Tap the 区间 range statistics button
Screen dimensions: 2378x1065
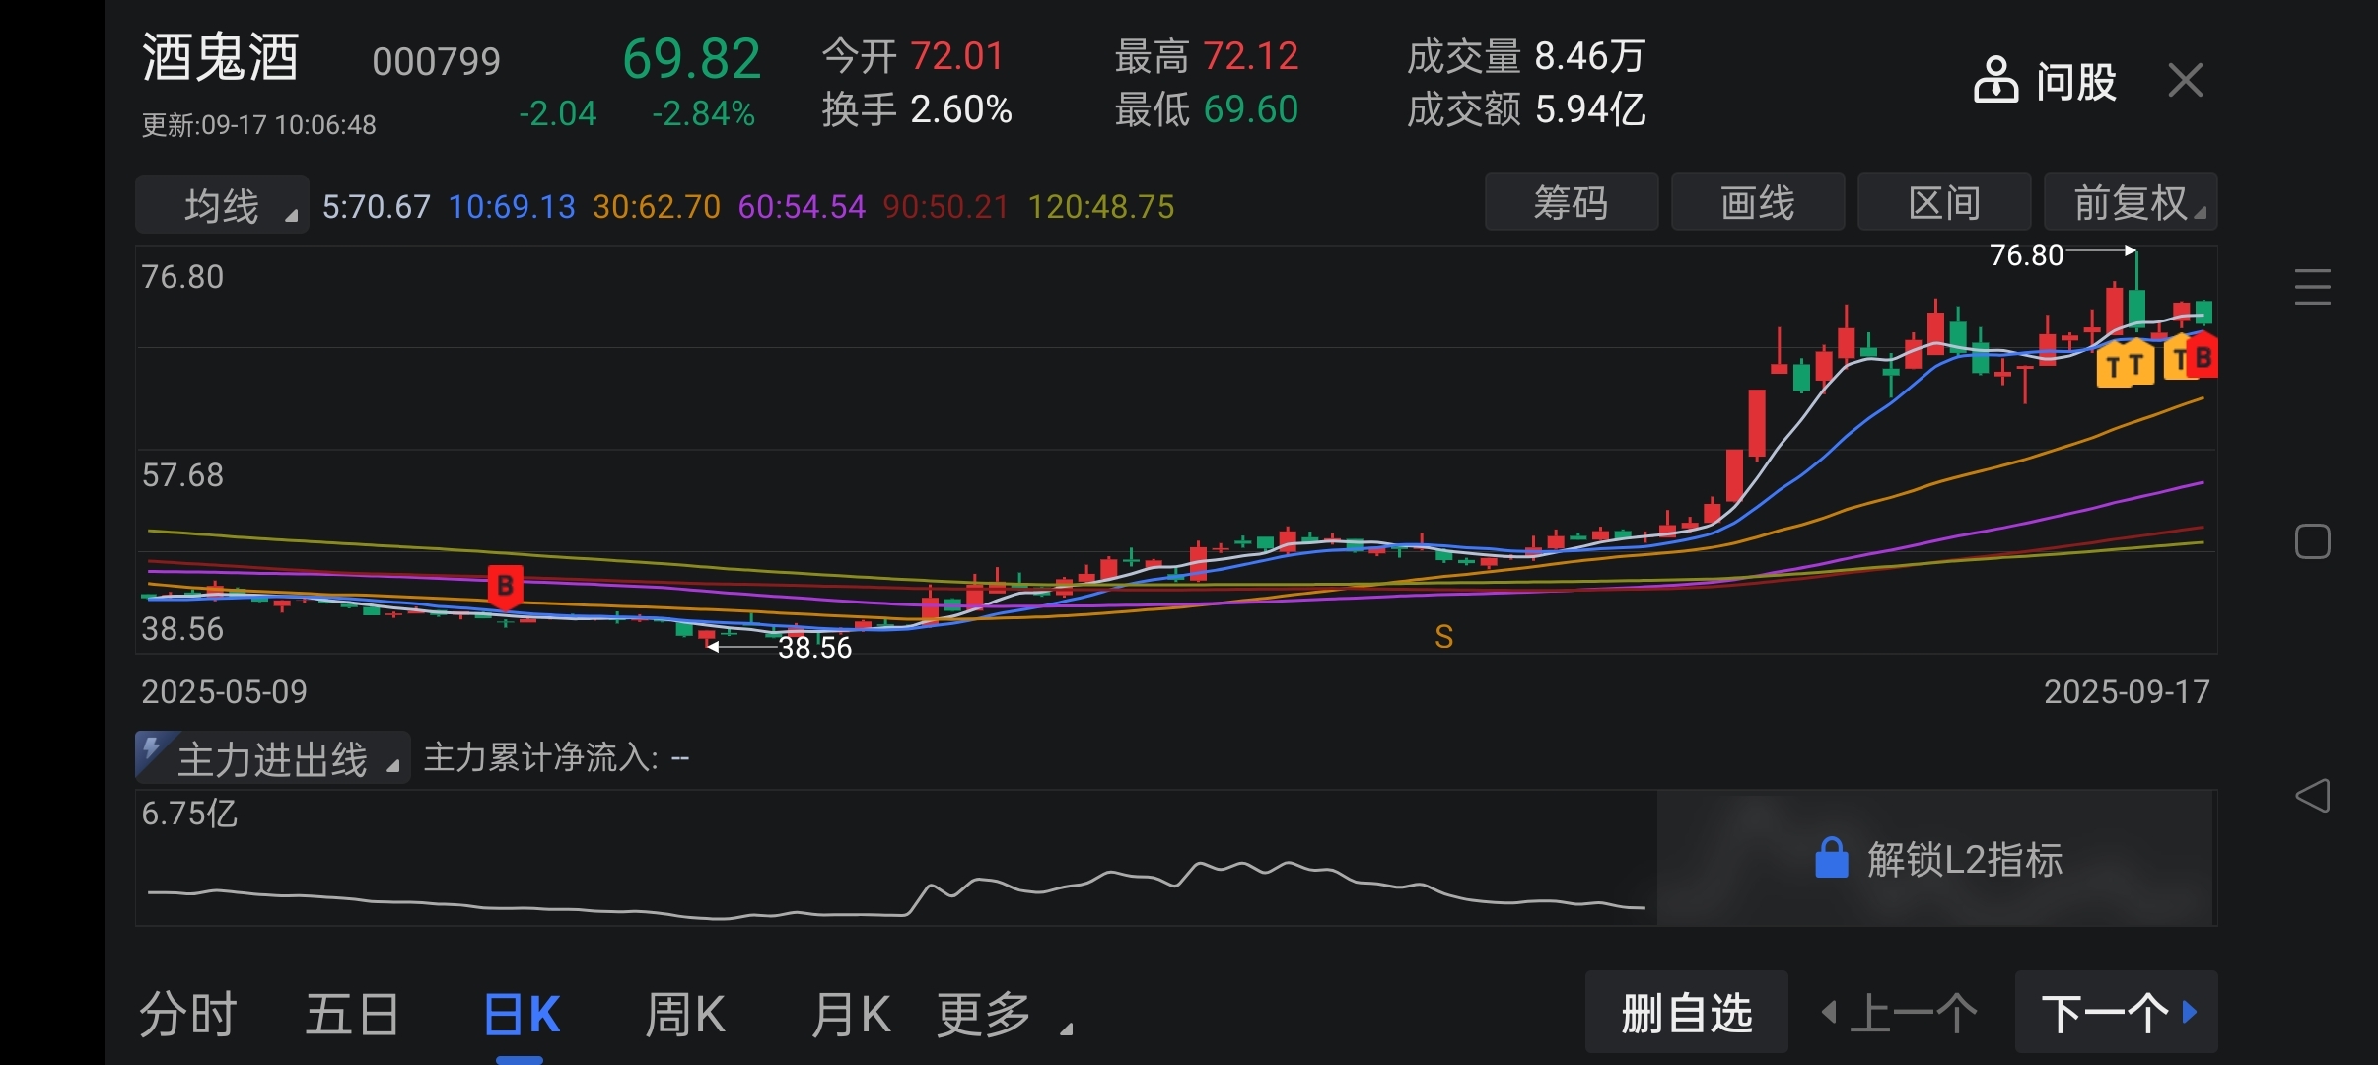pos(1944,202)
